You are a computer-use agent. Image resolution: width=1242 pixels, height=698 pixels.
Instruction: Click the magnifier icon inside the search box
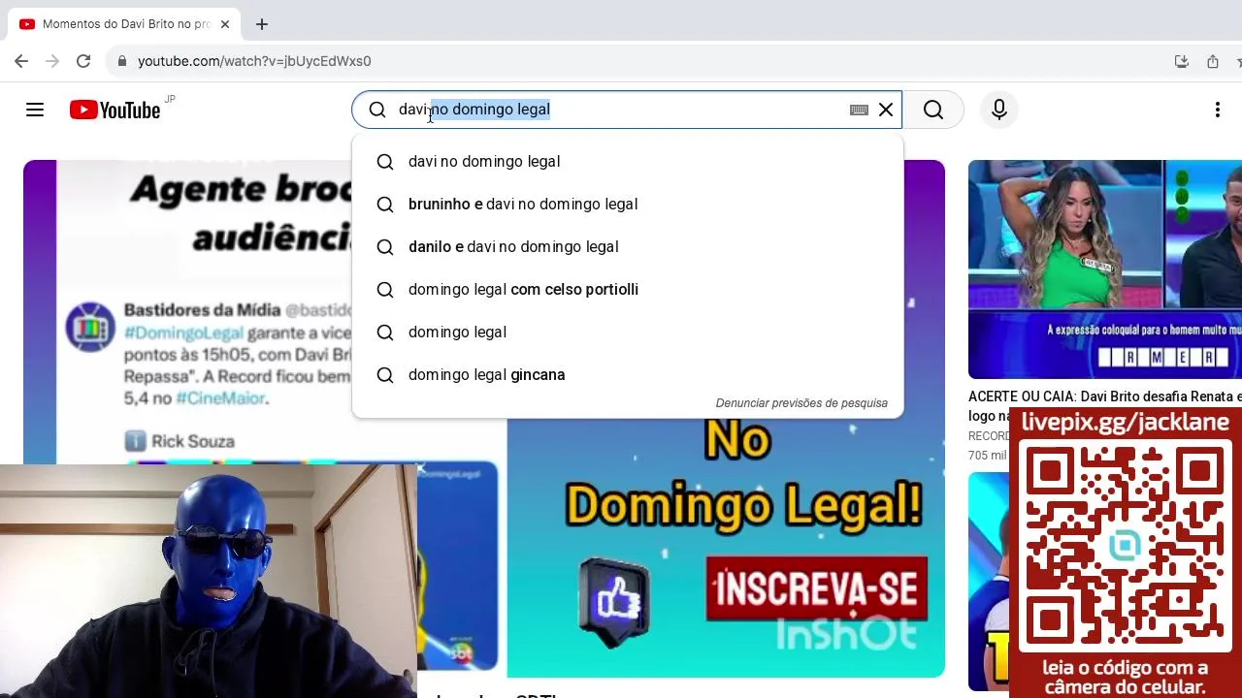(x=377, y=110)
